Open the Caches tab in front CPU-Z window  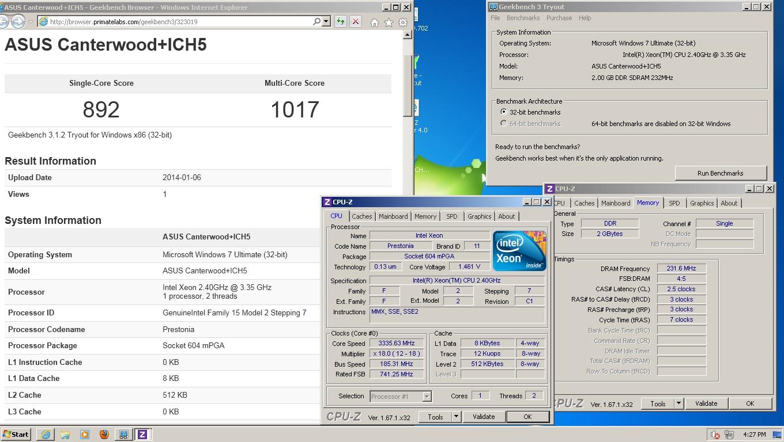point(361,216)
